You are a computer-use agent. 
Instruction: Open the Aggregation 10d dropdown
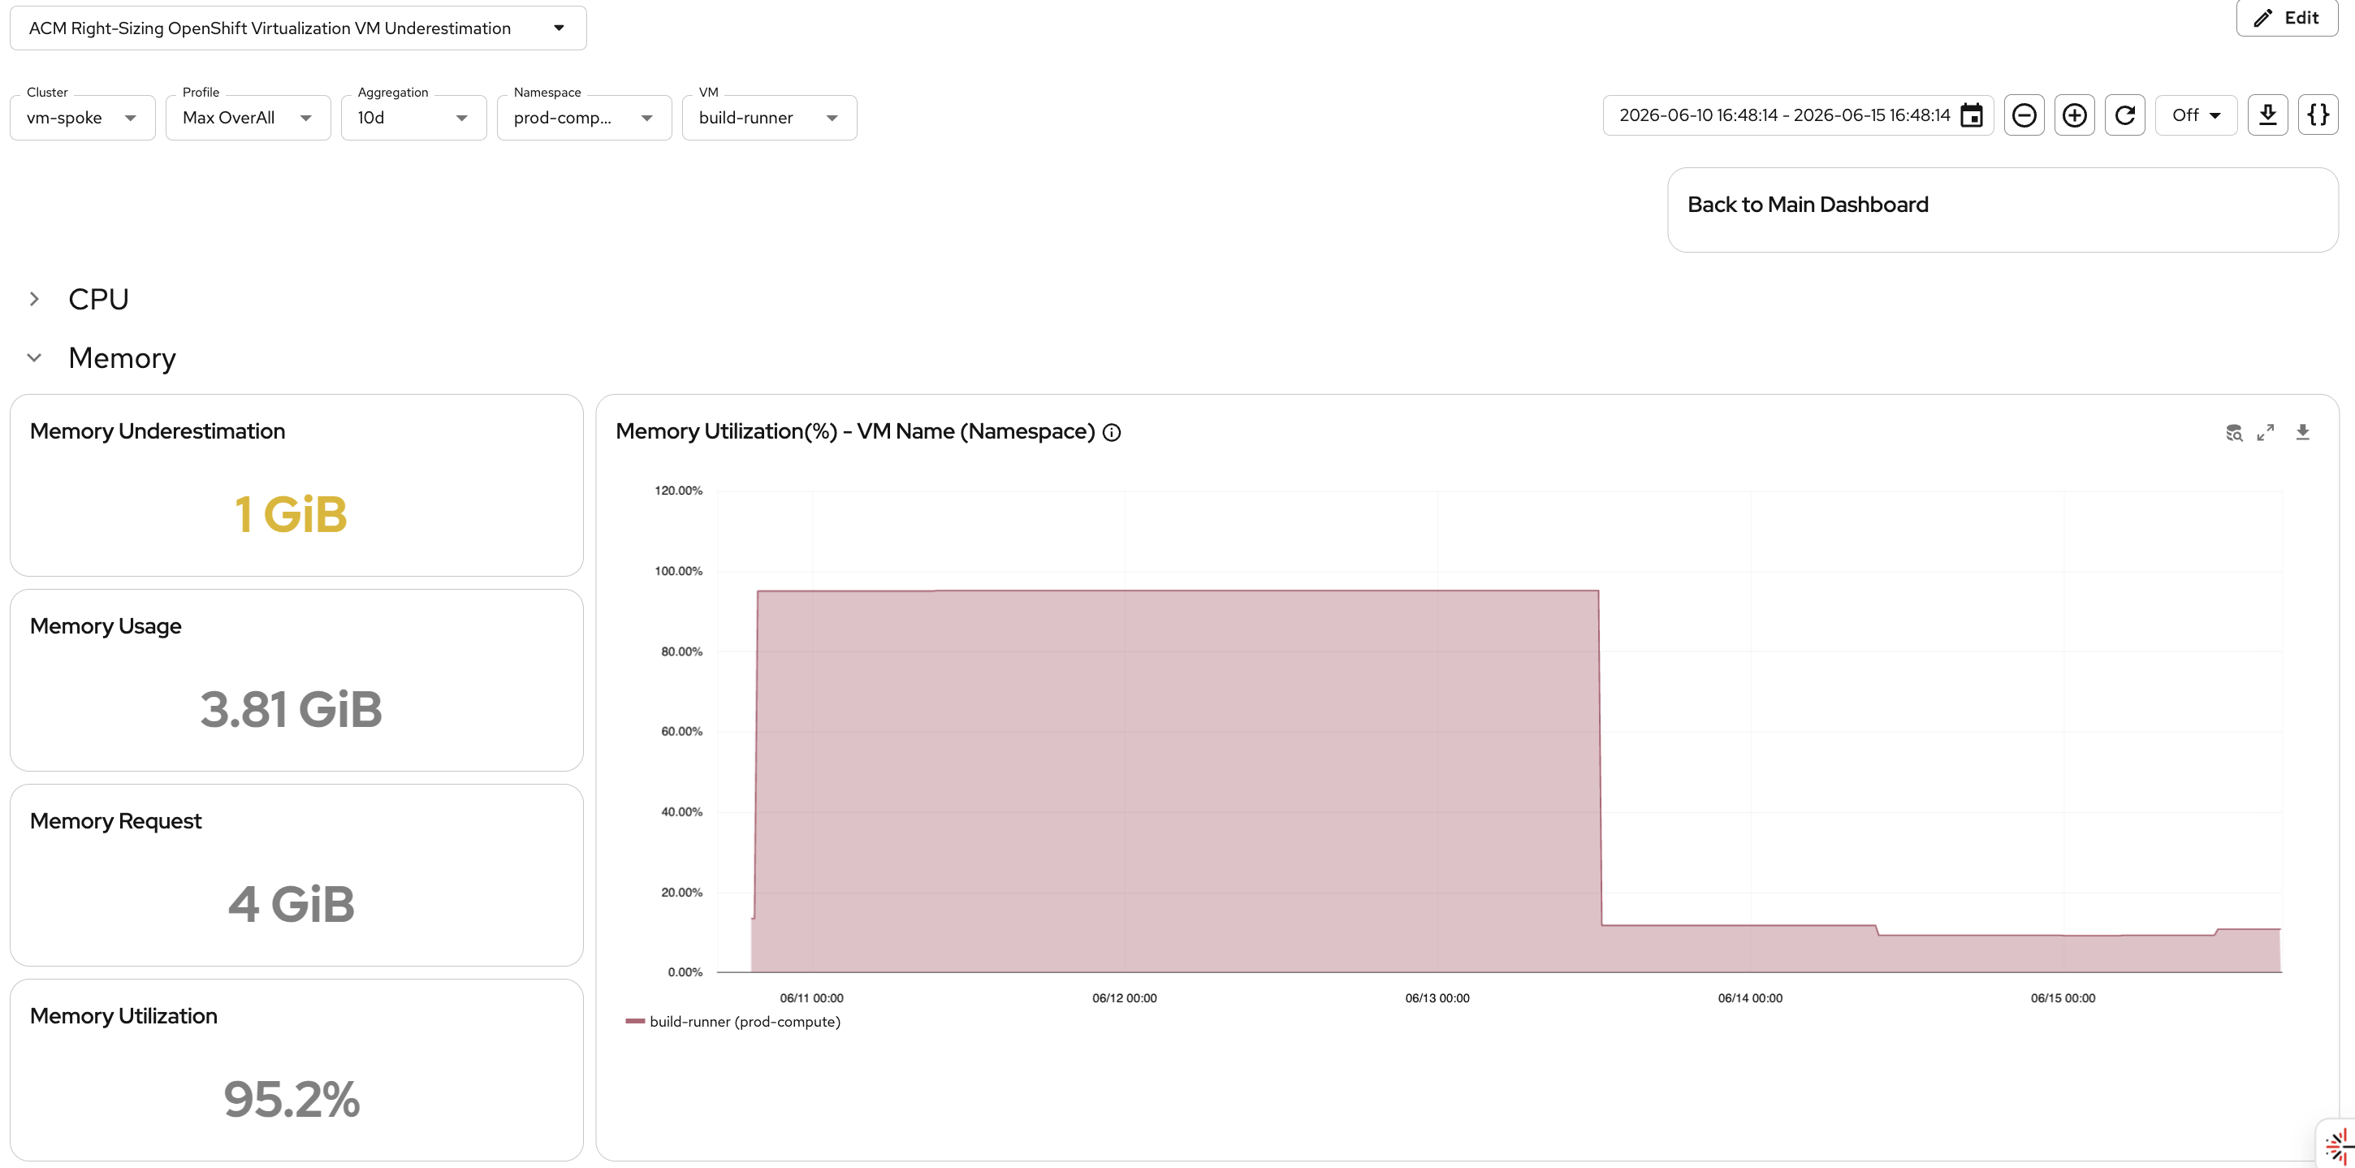[x=413, y=118]
